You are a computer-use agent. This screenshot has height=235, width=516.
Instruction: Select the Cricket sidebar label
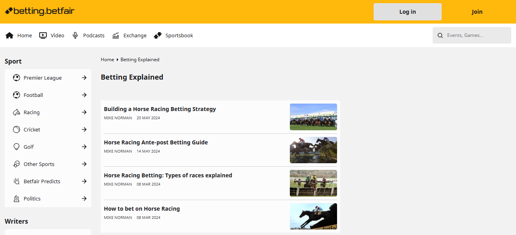32,129
